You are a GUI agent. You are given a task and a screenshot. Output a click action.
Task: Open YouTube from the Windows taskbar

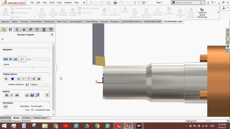click(x=66, y=126)
